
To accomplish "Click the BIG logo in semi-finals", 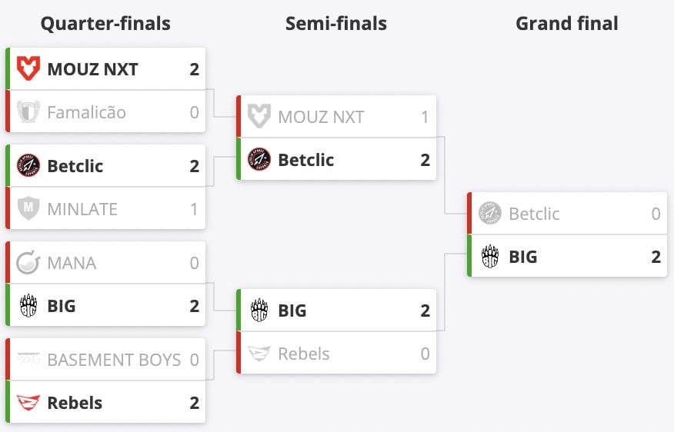I will pos(259,311).
